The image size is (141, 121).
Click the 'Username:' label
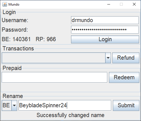(15, 20)
